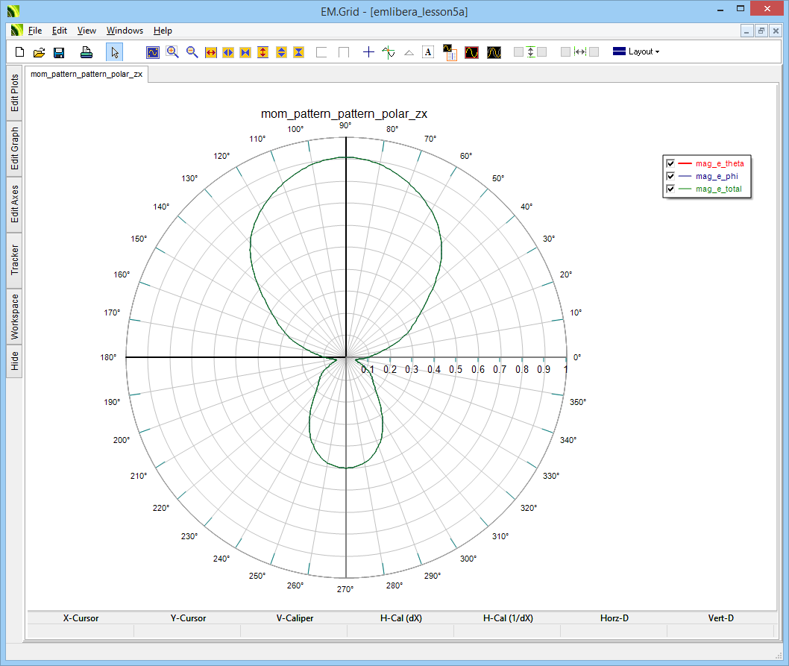789x666 pixels.
Task: Click the zoom out magnifier icon
Action: coord(192,52)
